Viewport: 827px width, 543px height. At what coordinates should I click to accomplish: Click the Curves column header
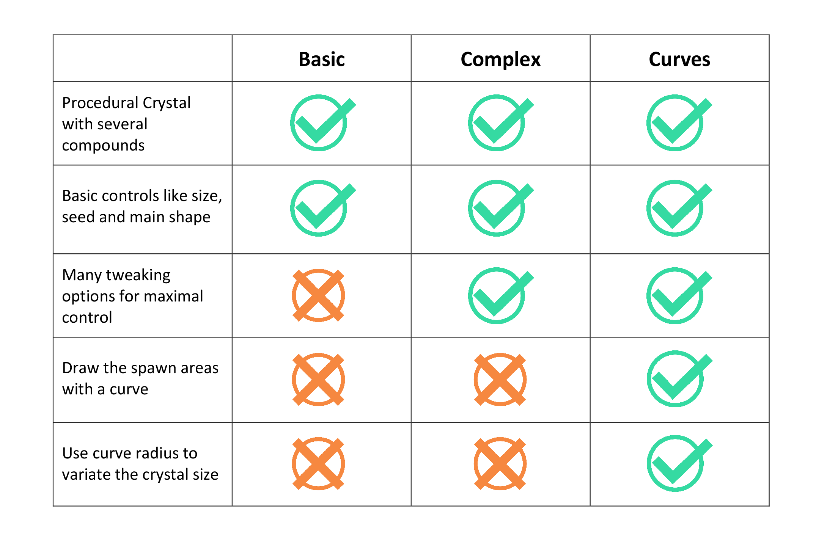679,59
